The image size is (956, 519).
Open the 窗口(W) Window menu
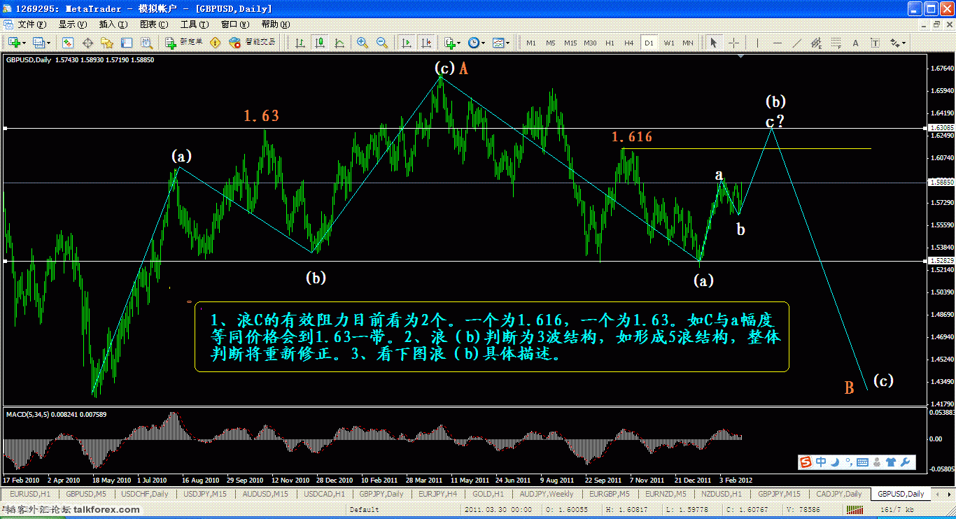(235, 24)
